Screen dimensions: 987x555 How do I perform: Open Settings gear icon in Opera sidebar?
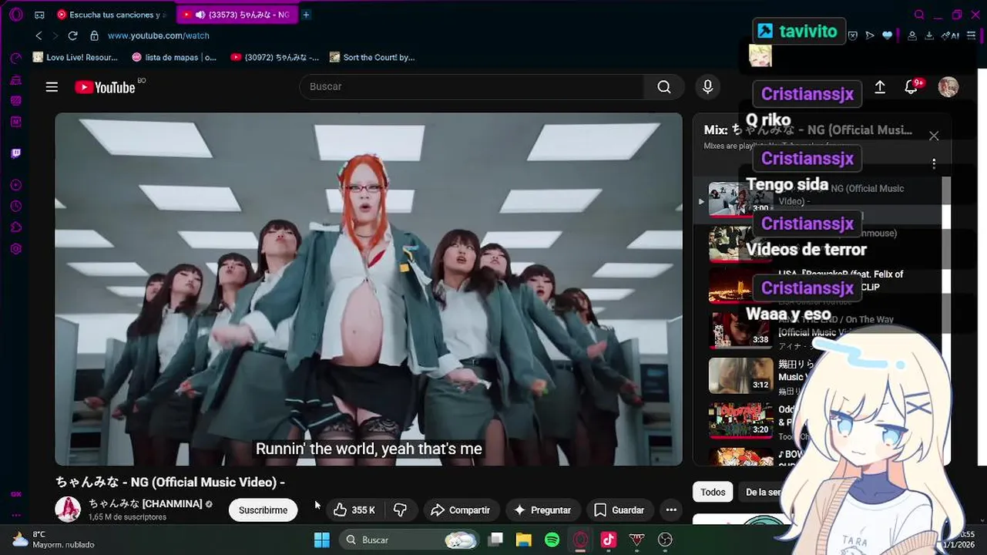click(x=15, y=249)
